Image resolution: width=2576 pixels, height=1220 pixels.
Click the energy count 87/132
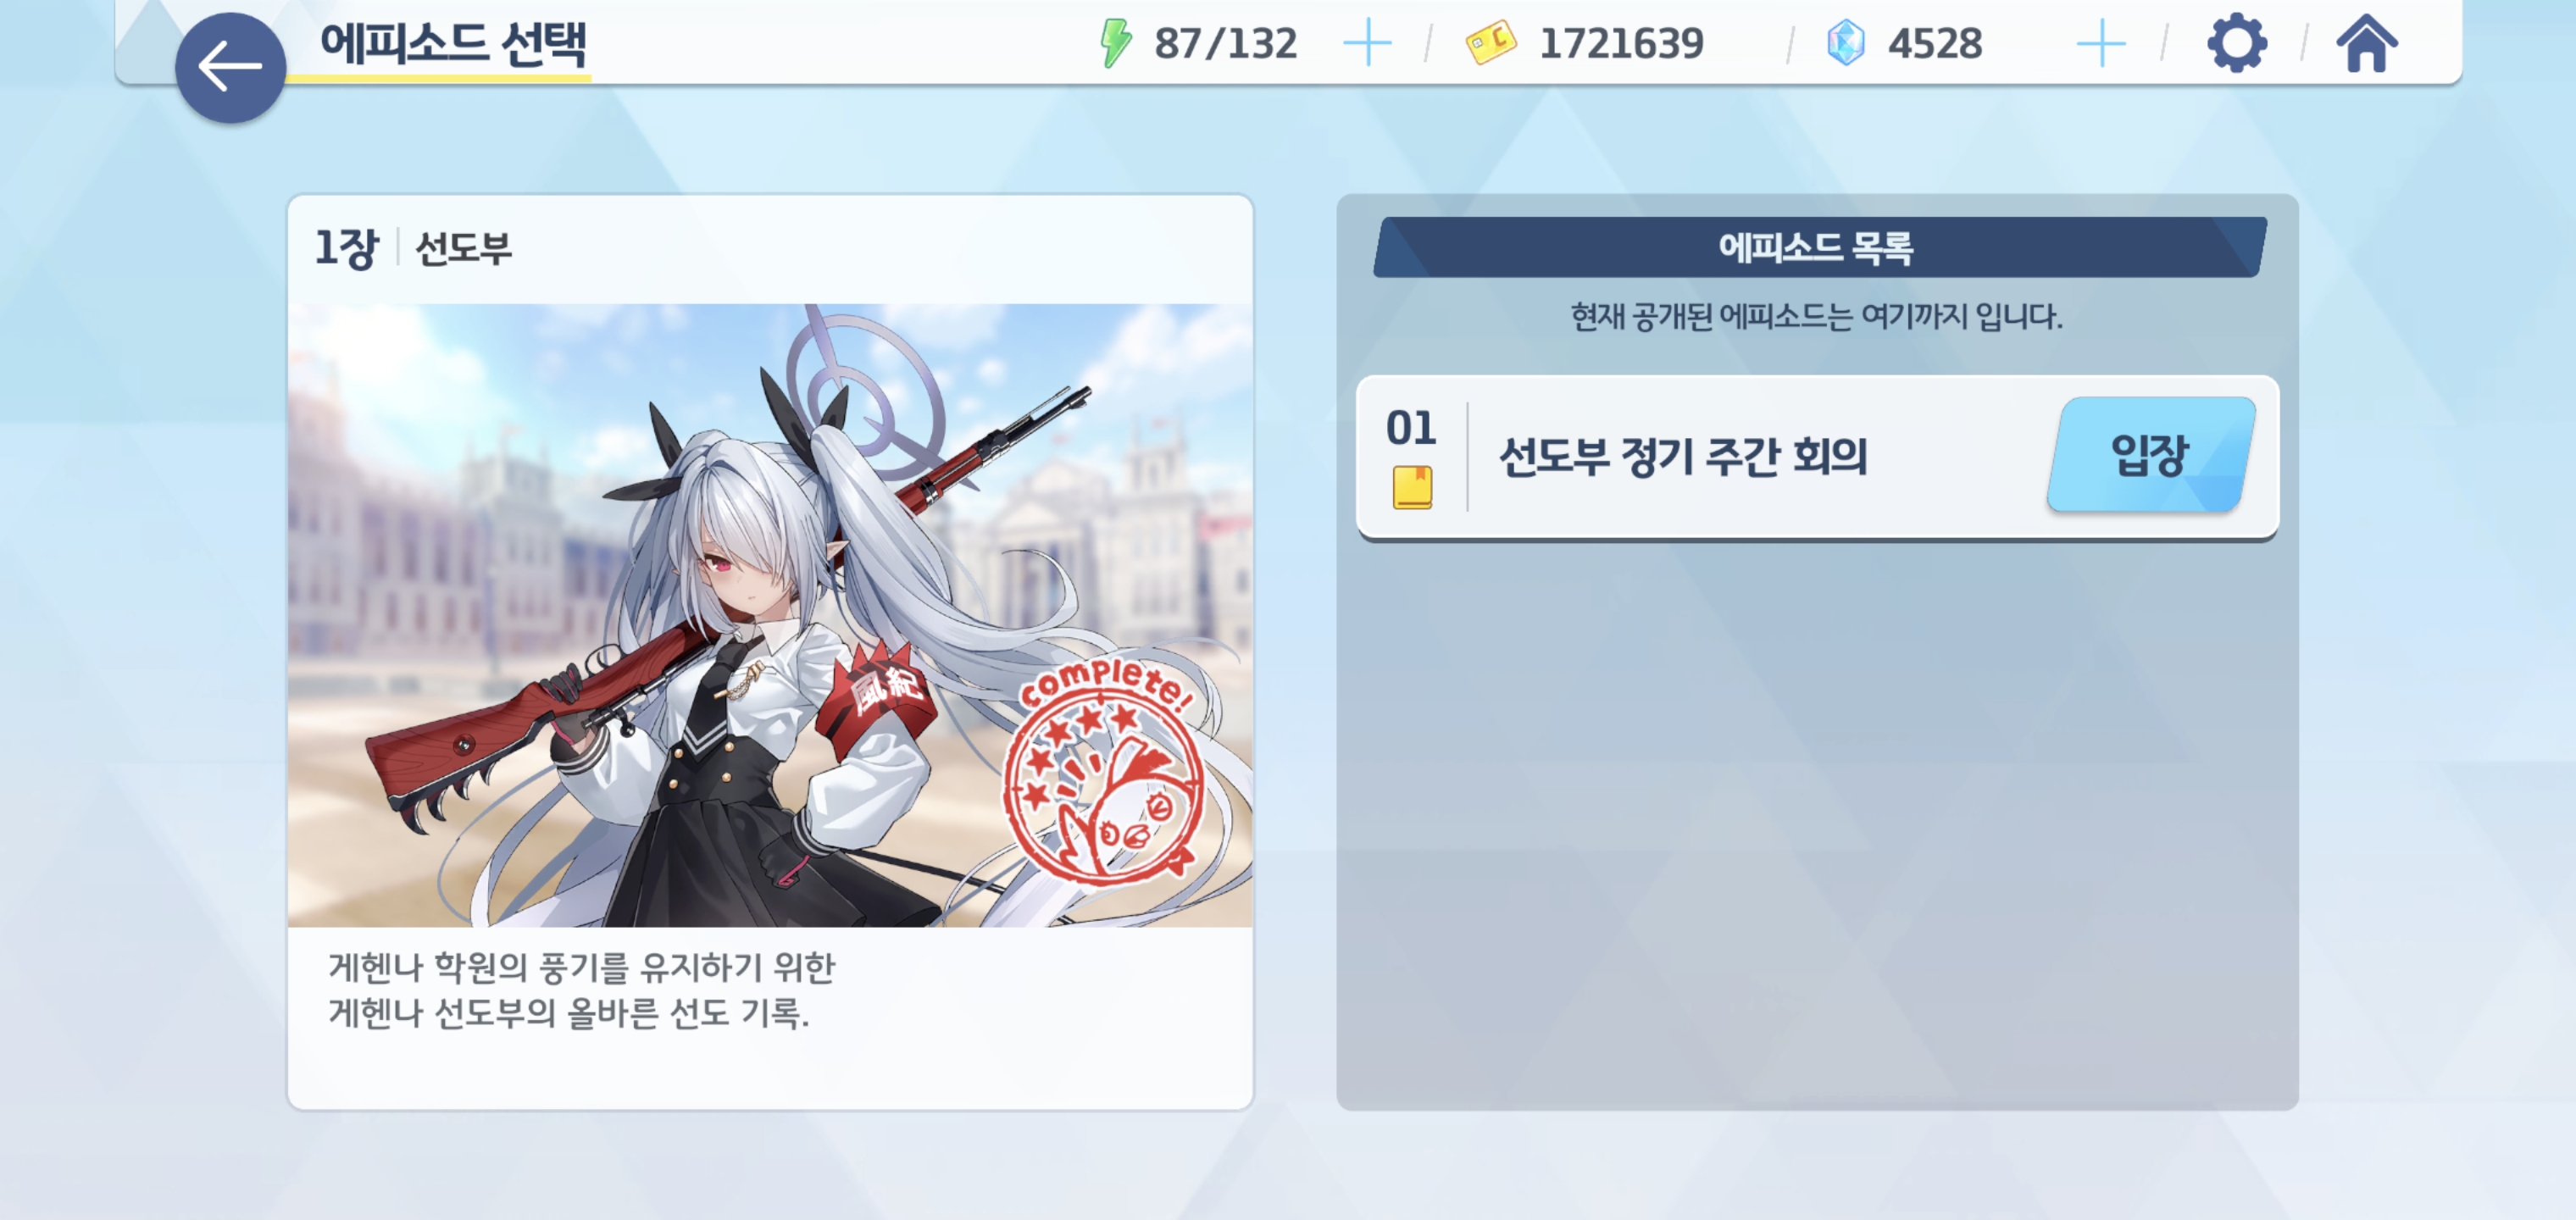pos(1225,43)
